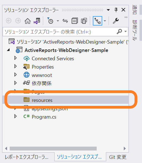Open the pending changes filter dropdown arrow
142x163 pixels.
pos(58,21)
